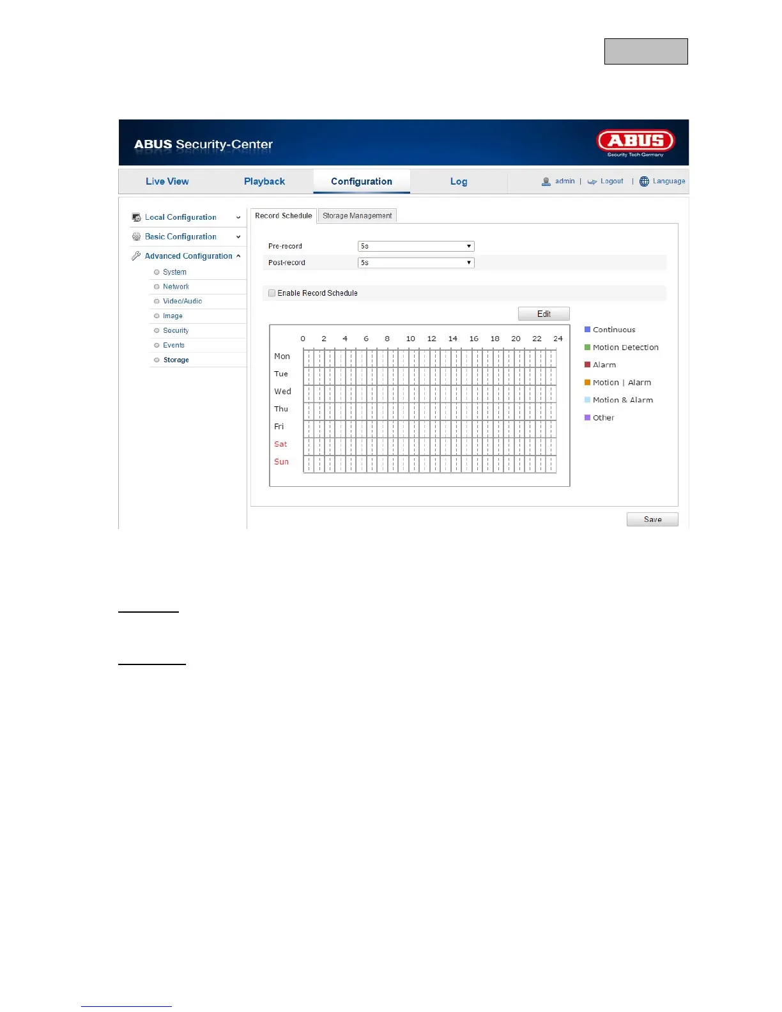This screenshot has height=1012, width=782.
Task: Click the Other purple legend swatch
Action: pyautogui.click(x=587, y=418)
